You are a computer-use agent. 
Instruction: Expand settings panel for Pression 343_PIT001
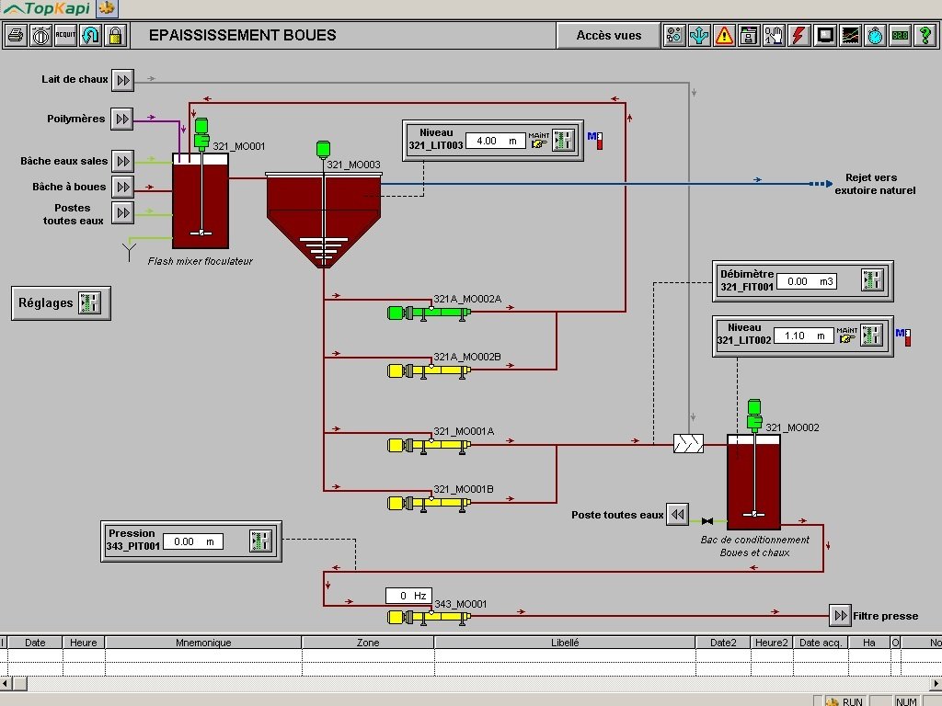point(261,541)
